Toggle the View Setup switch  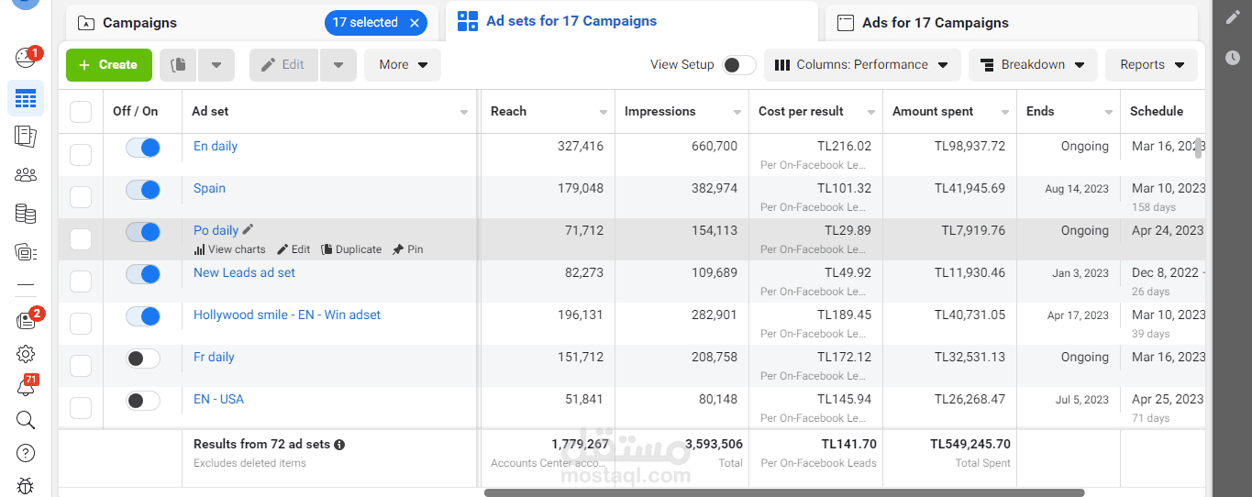tap(739, 65)
